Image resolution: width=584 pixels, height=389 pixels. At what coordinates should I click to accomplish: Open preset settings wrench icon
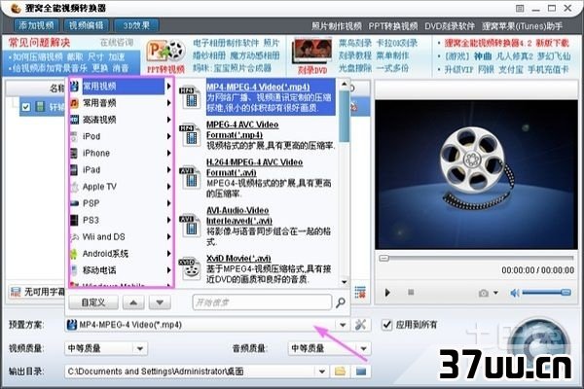point(360,325)
